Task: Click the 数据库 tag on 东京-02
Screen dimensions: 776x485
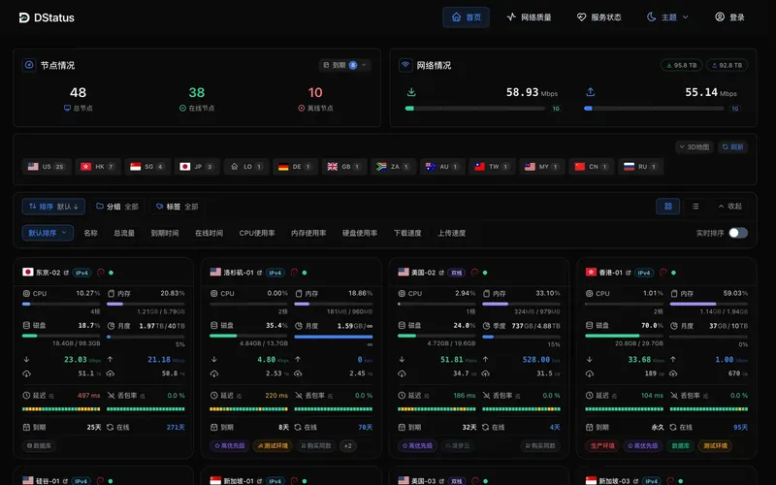Action: pyautogui.click(x=39, y=446)
